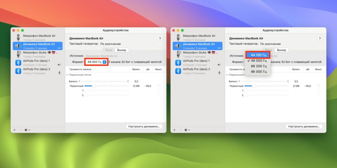The image size is (337, 168).
Task: Click Аудиоустройства title in left window
Action: (116, 30)
